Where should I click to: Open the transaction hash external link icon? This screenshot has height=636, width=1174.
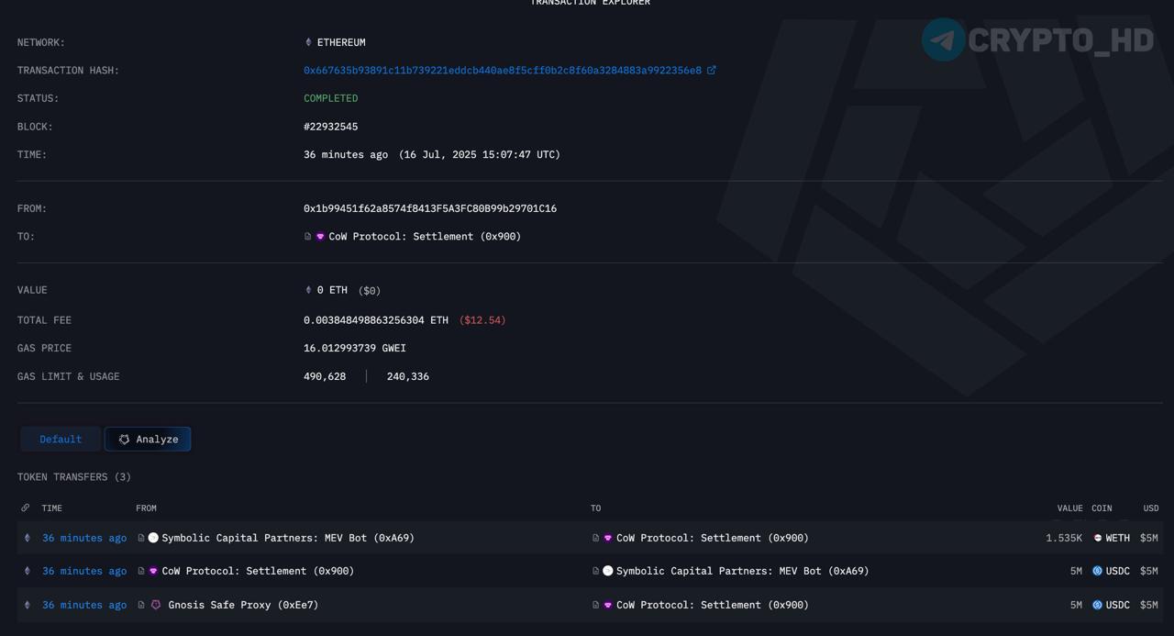(x=711, y=70)
